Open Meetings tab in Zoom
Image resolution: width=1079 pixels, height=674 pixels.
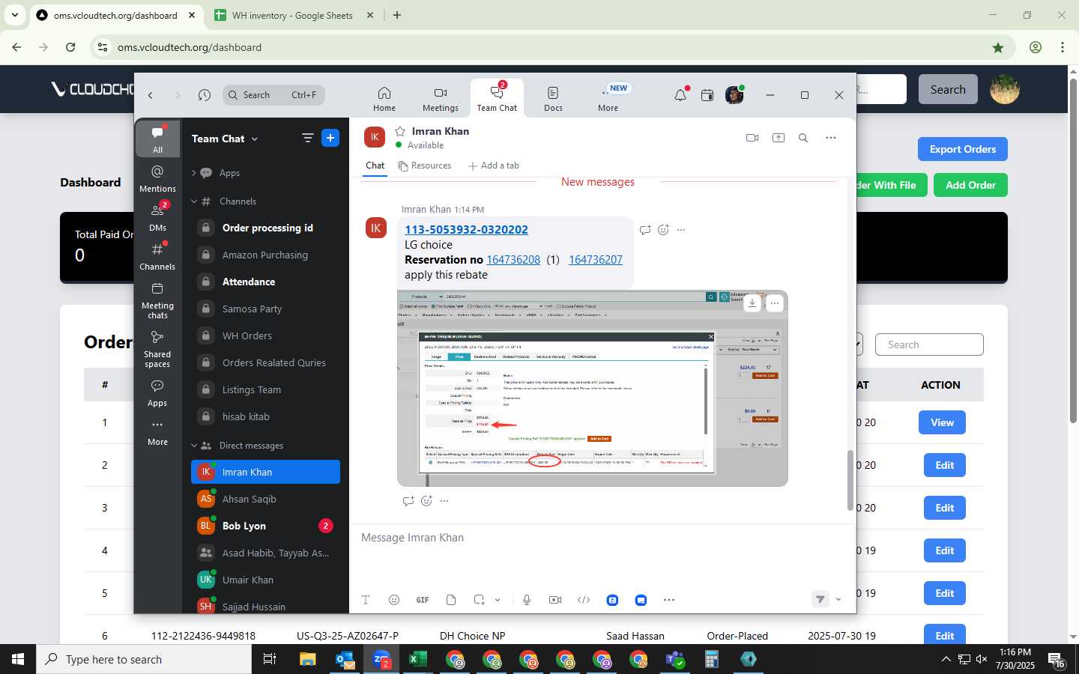(x=441, y=98)
